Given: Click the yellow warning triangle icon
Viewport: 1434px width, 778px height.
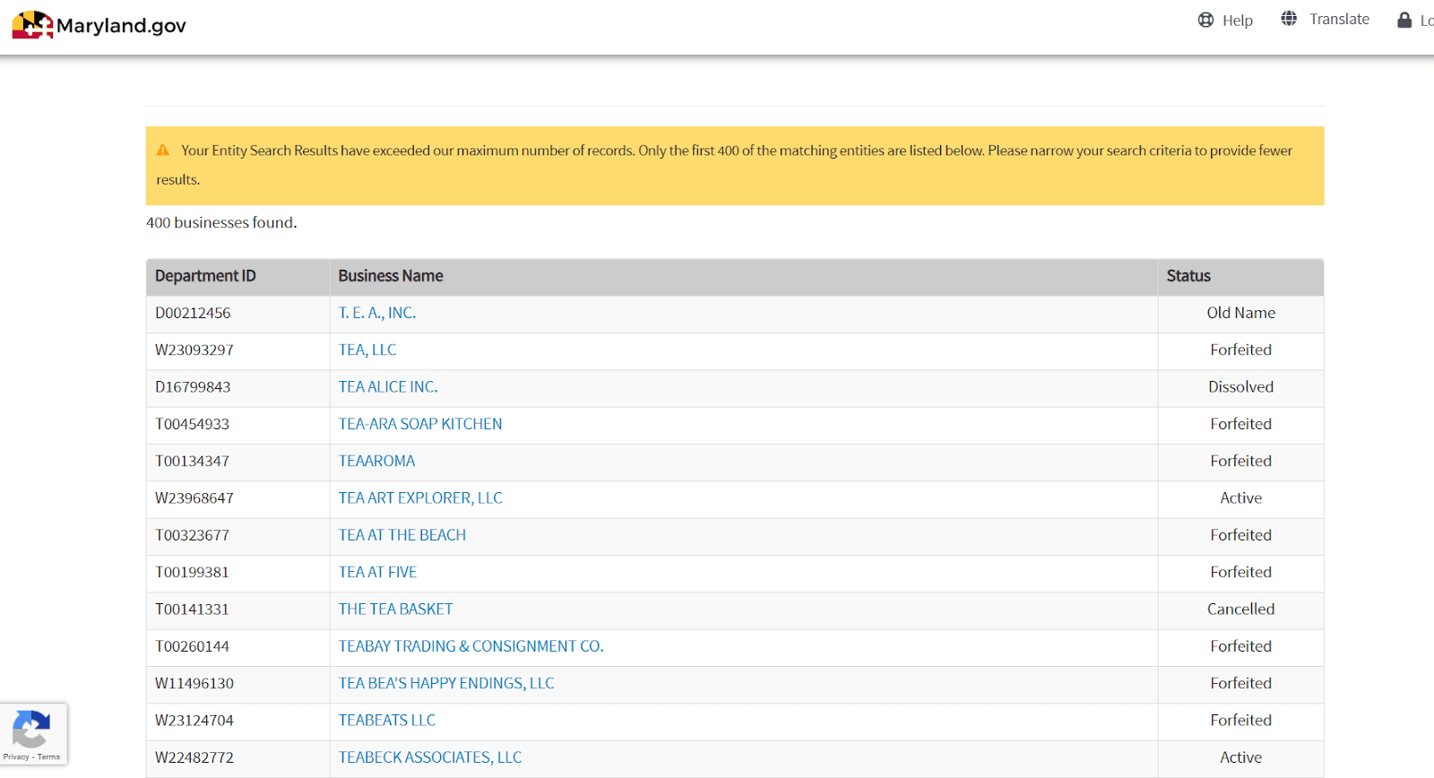Looking at the screenshot, I should click(163, 150).
